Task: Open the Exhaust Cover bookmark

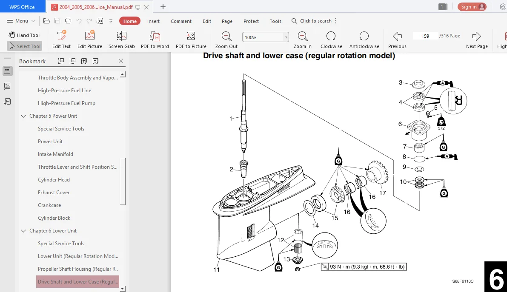Action: [x=53, y=193]
